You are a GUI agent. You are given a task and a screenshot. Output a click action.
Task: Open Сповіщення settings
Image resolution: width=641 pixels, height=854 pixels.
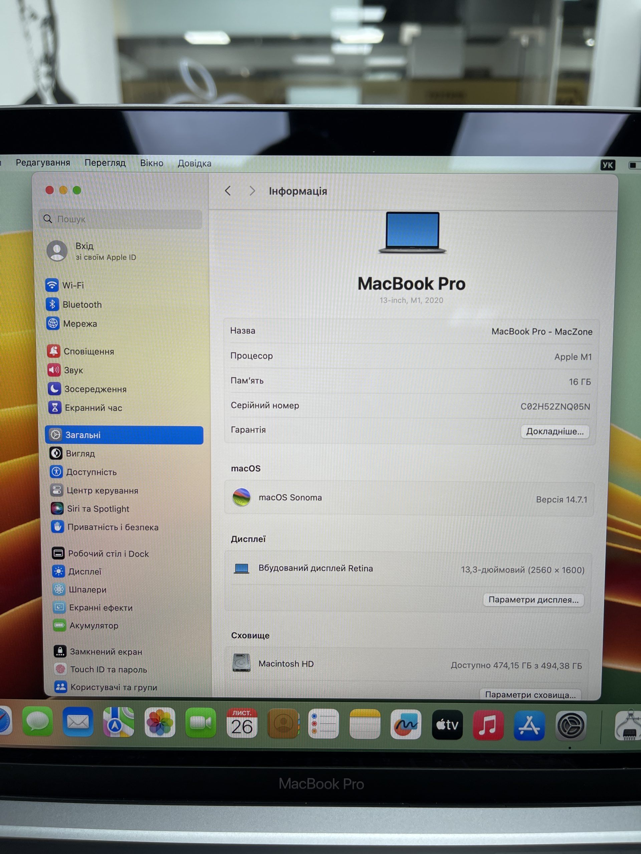(80, 351)
